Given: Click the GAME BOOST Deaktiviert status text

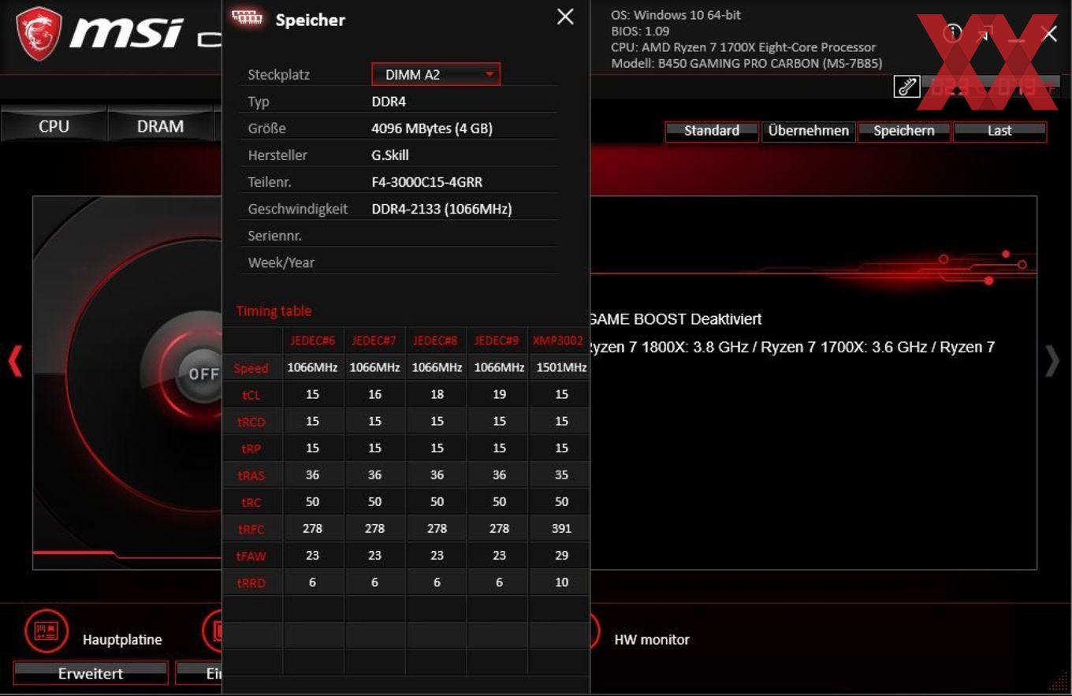Looking at the screenshot, I should (675, 319).
